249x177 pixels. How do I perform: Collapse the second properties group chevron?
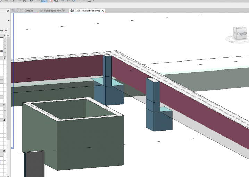coord(4,58)
